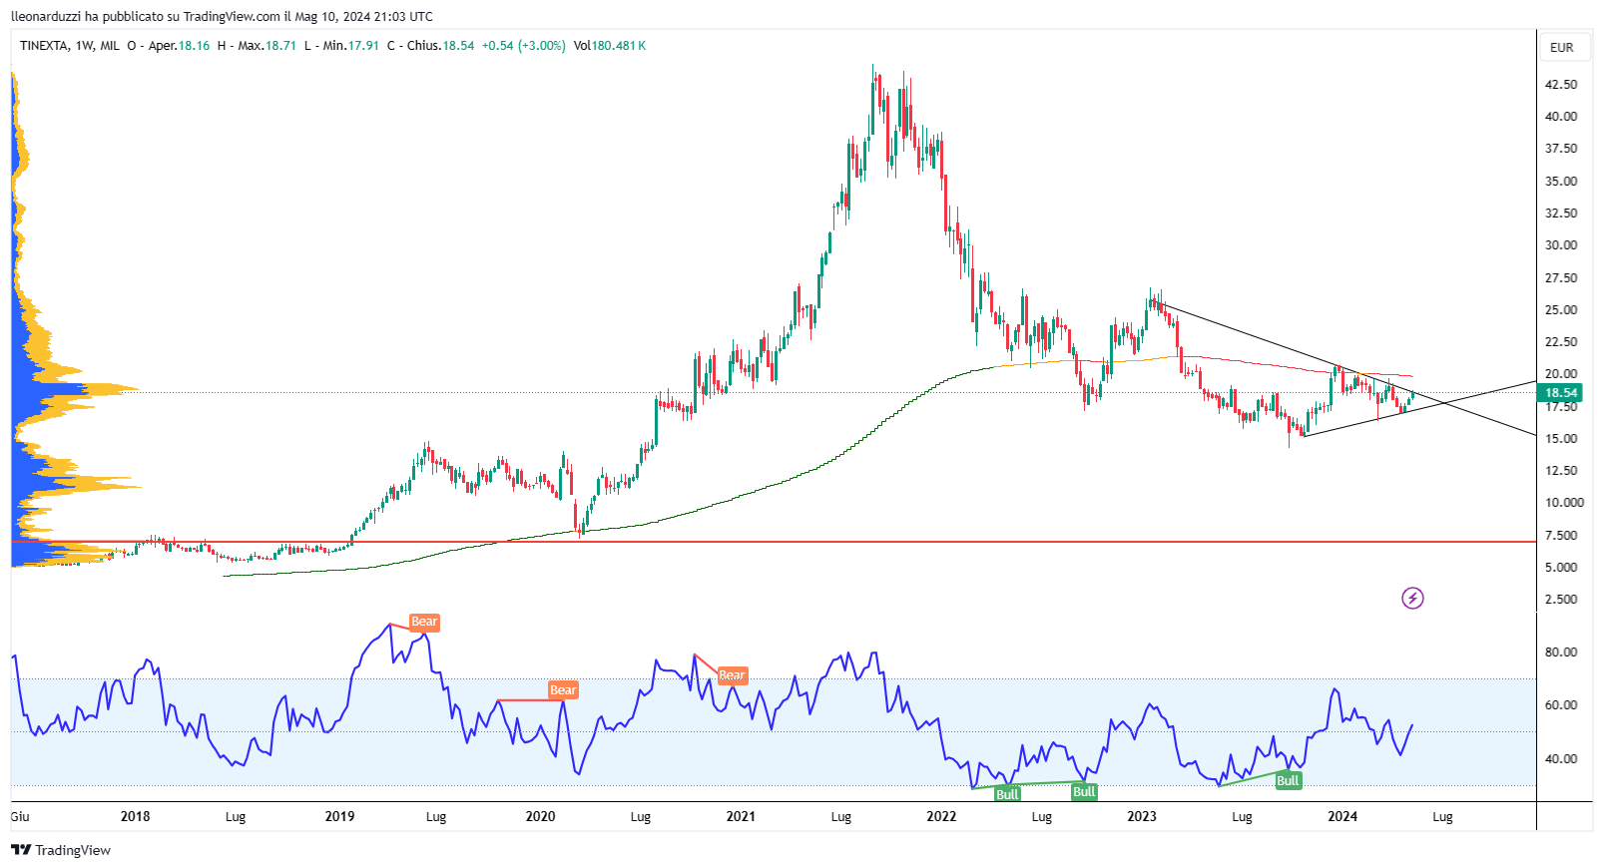Click the 2022 label on time axis
Viewport: 1604px width, 868px height.
(941, 816)
